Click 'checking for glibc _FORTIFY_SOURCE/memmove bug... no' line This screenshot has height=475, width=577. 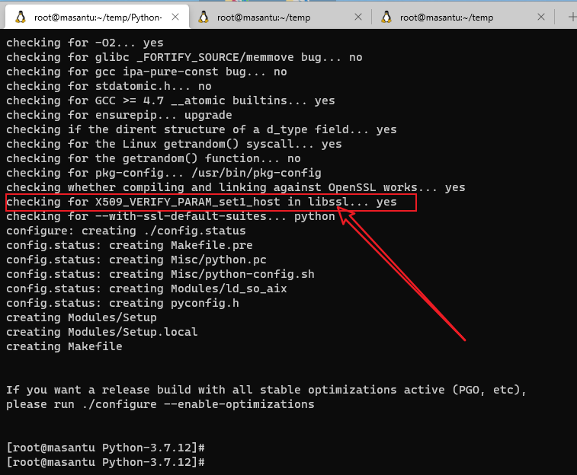(184, 57)
